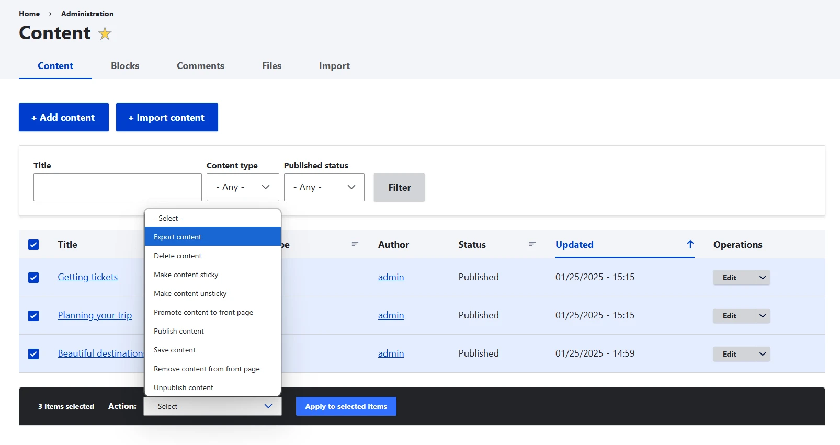The image size is (840, 445).
Task: Choose Remove content from front page
Action: tap(213, 369)
